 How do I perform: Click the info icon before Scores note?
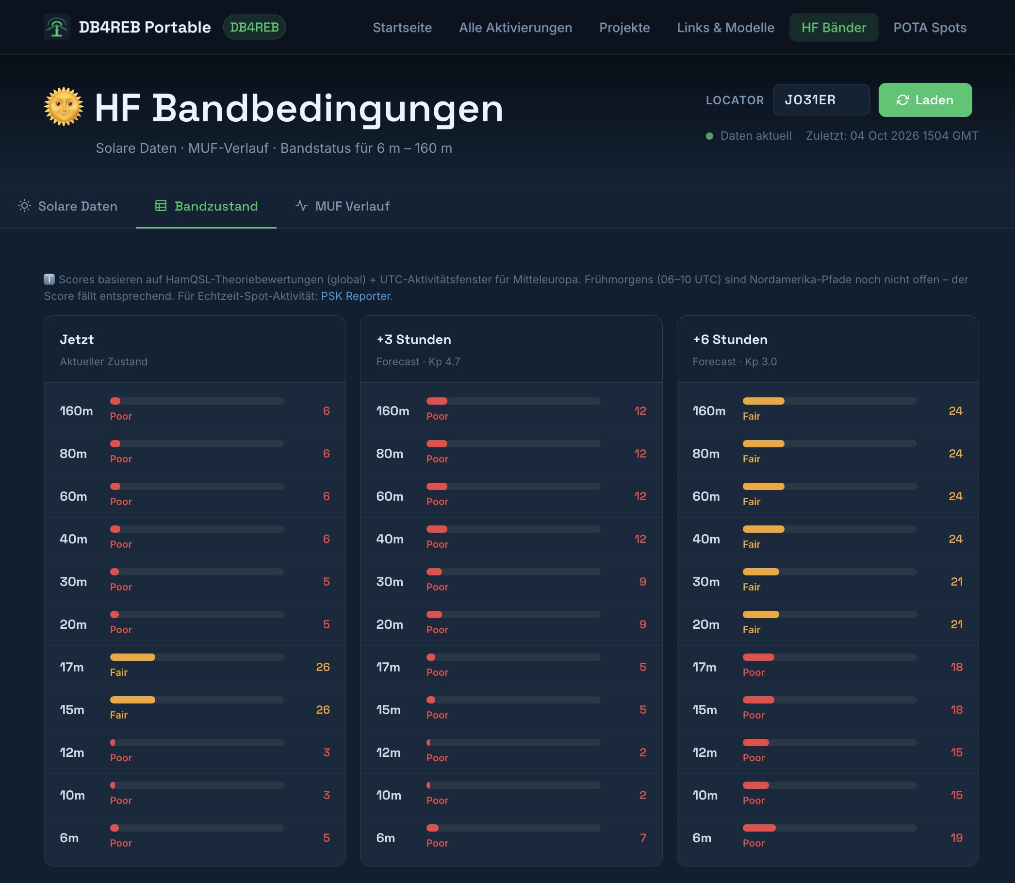coord(49,279)
